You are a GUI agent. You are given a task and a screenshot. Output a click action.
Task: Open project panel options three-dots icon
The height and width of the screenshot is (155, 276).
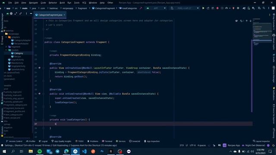(x=26, y=13)
